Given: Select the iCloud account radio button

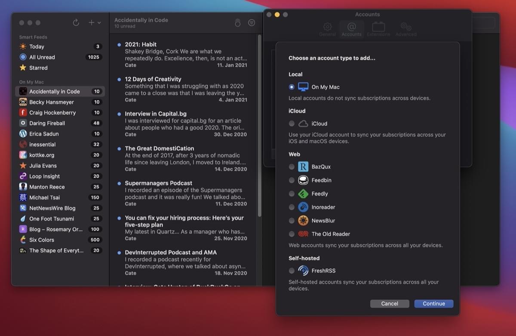Looking at the screenshot, I should pos(292,123).
